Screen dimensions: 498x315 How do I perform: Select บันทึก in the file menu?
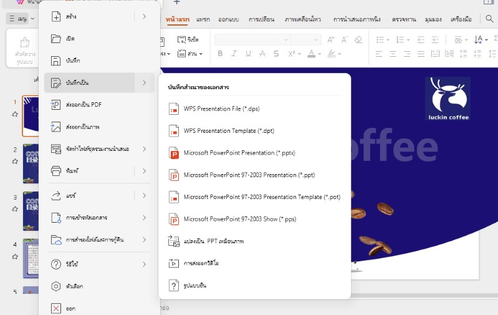point(99,61)
